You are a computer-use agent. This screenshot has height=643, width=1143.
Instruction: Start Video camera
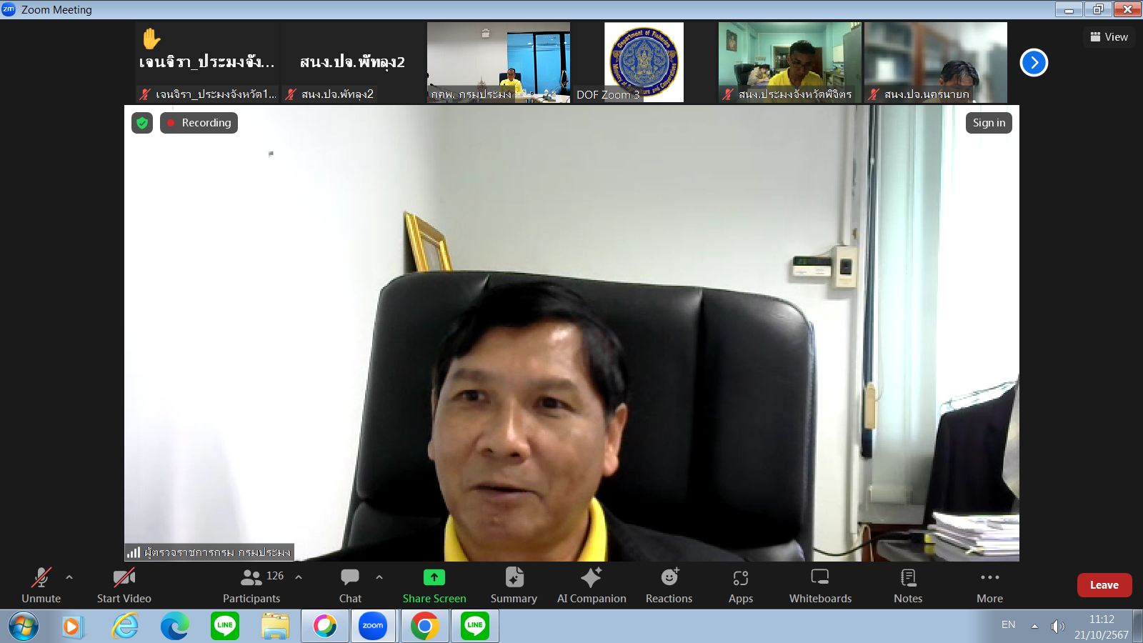coord(124,585)
